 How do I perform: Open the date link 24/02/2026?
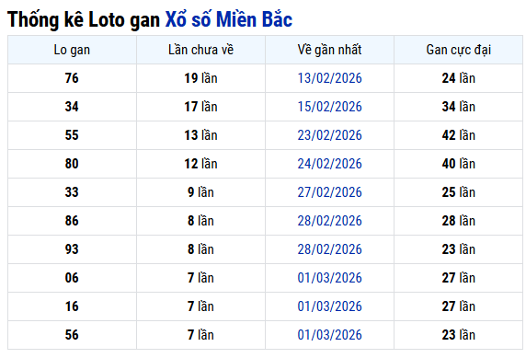coord(329,164)
